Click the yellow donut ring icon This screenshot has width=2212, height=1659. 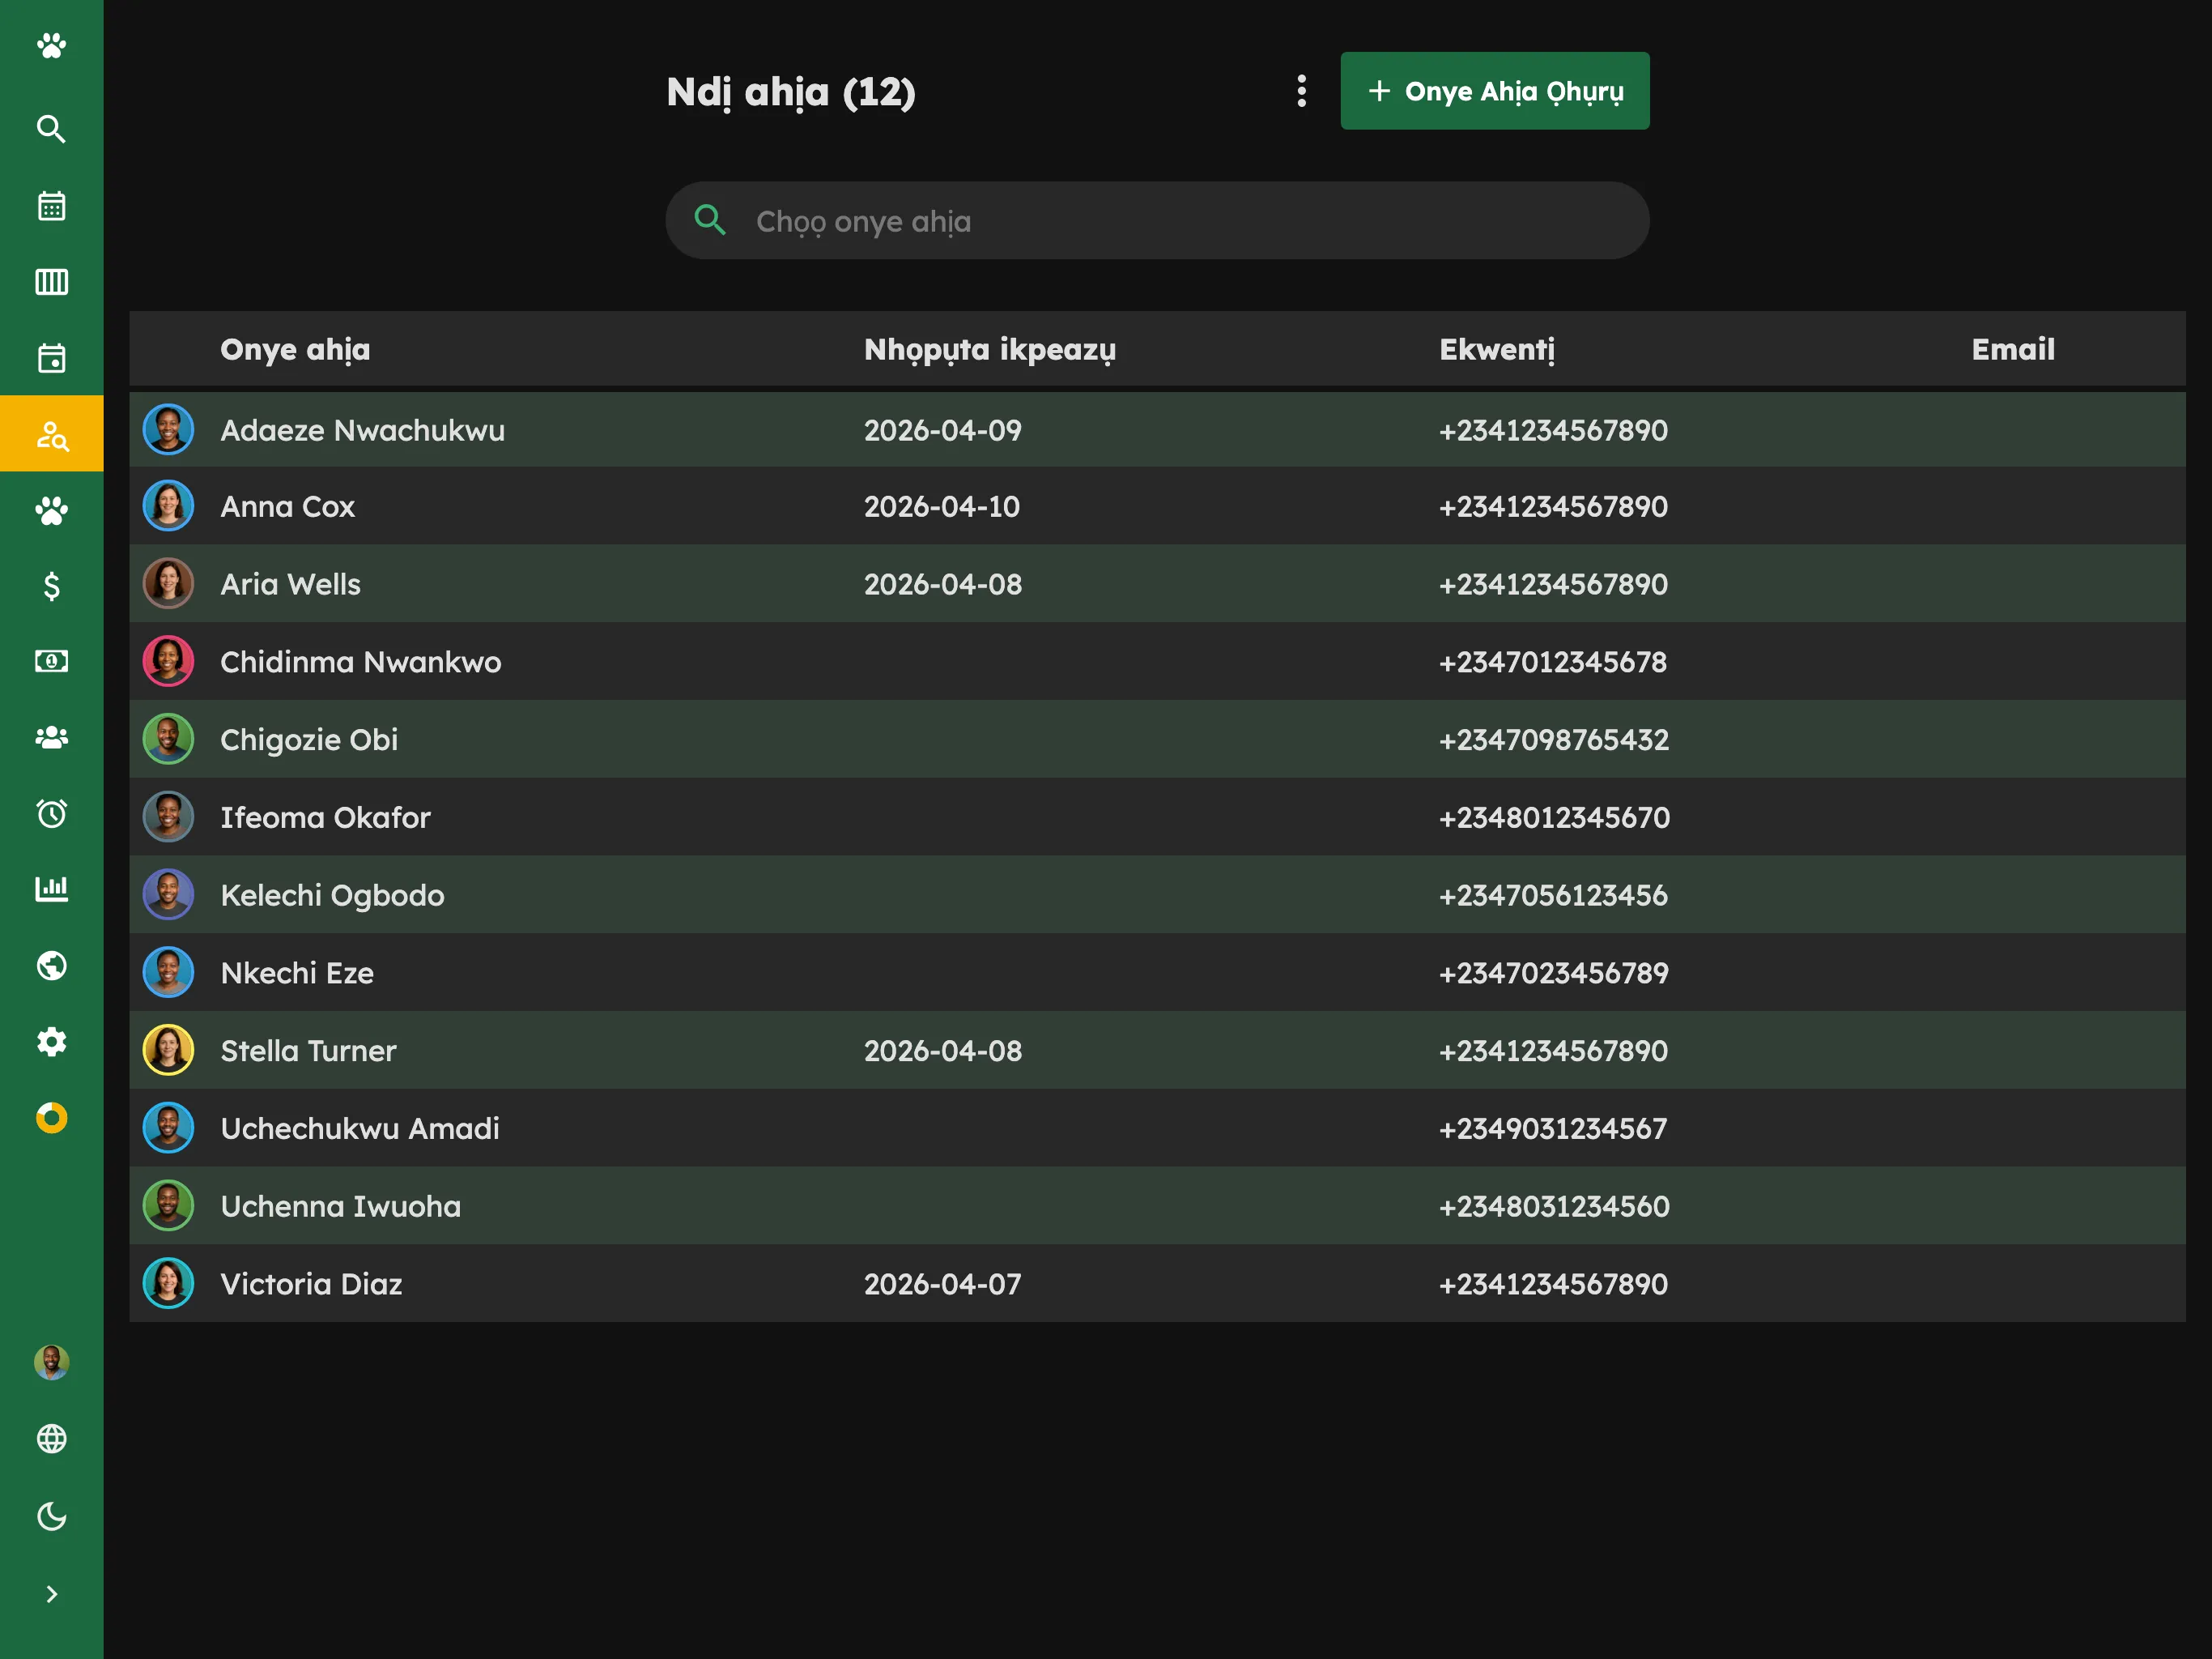pyautogui.click(x=51, y=1118)
